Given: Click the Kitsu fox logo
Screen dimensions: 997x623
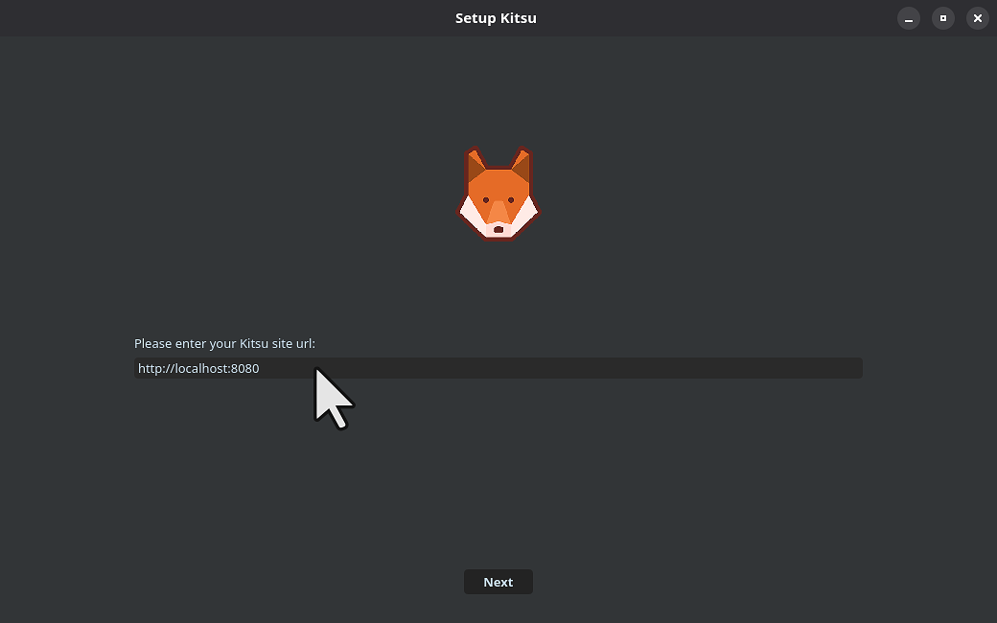Looking at the screenshot, I should pyautogui.click(x=498, y=194).
